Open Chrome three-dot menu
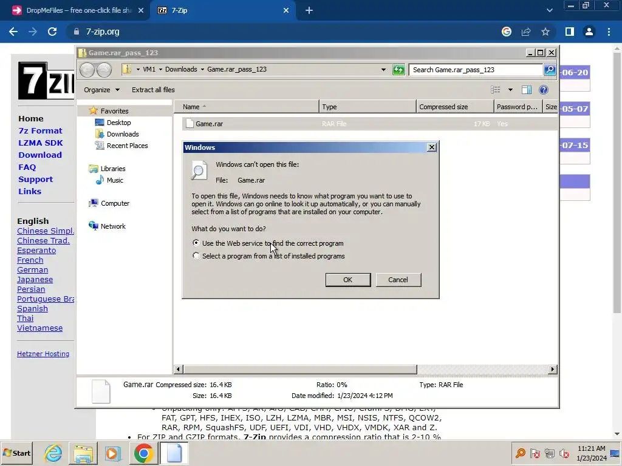622x466 pixels. pyautogui.click(x=609, y=32)
